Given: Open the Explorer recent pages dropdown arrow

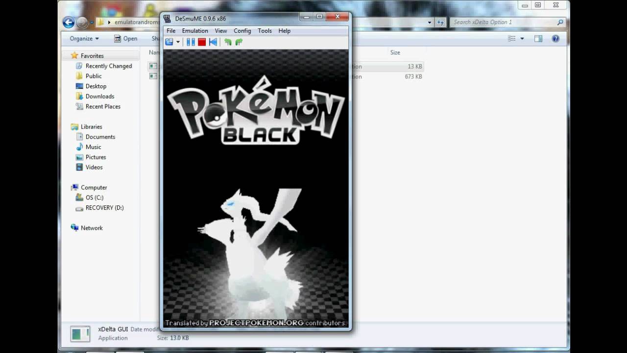Looking at the screenshot, I should tap(92, 22).
